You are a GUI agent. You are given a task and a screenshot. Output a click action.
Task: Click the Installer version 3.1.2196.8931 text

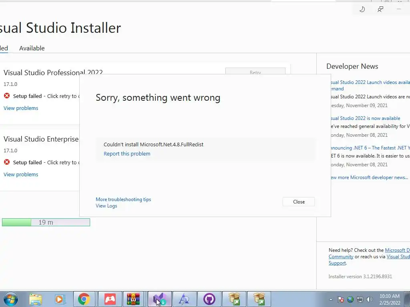360,277
